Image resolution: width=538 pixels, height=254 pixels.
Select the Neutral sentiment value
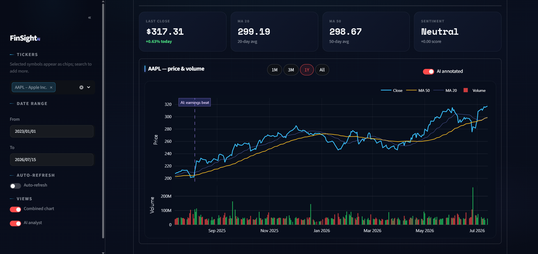click(x=439, y=32)
